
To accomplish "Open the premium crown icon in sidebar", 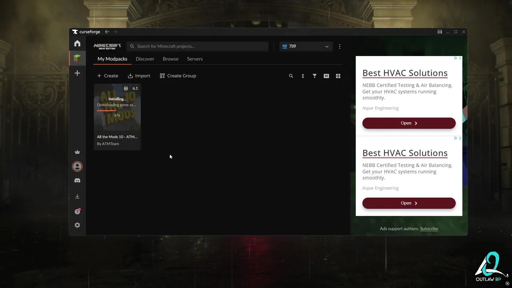I will tap(77, 152).
